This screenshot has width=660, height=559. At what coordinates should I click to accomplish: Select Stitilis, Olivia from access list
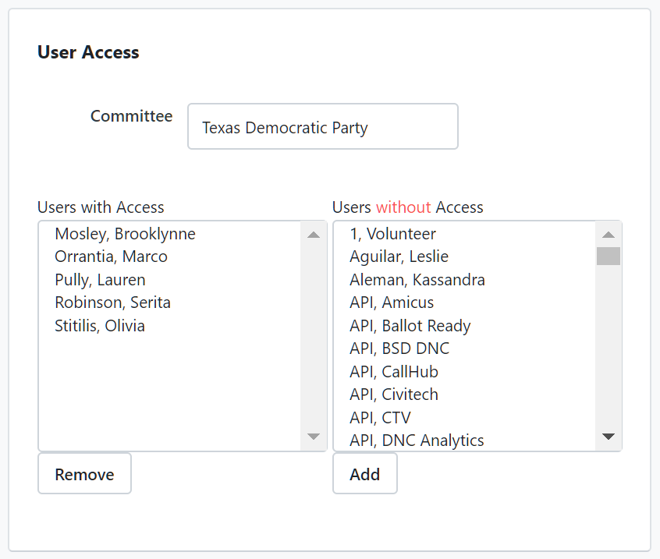point(100,326)
